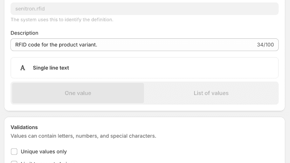Click the 34/100 character counter

(265, 45)
